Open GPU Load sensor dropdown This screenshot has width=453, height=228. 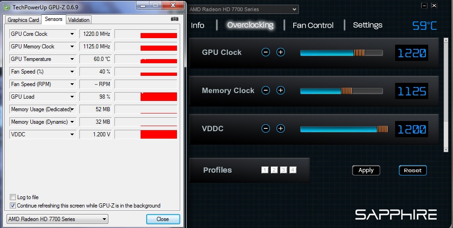click(72, 97)
